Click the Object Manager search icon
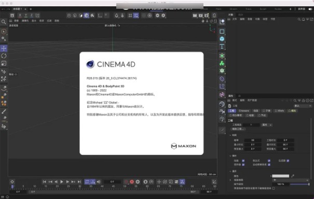 point(299,19)
